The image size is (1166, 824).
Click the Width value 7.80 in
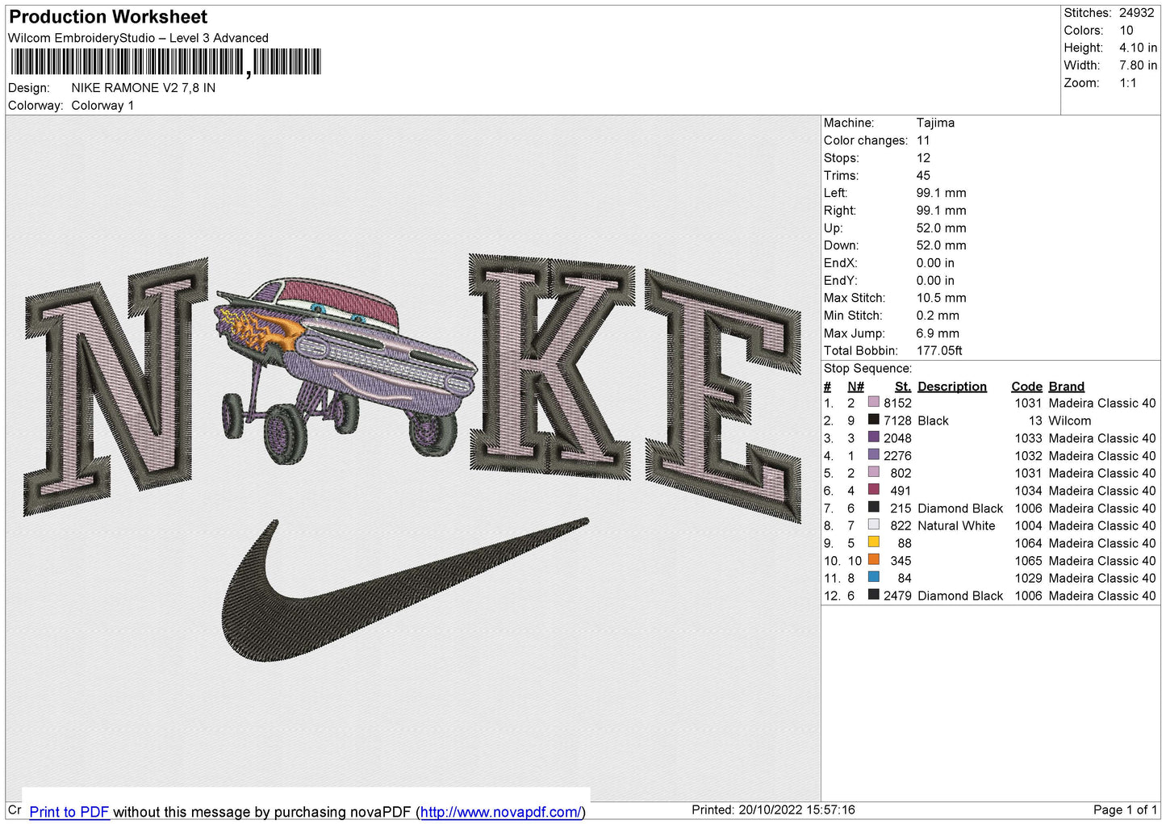(1138, 65)
